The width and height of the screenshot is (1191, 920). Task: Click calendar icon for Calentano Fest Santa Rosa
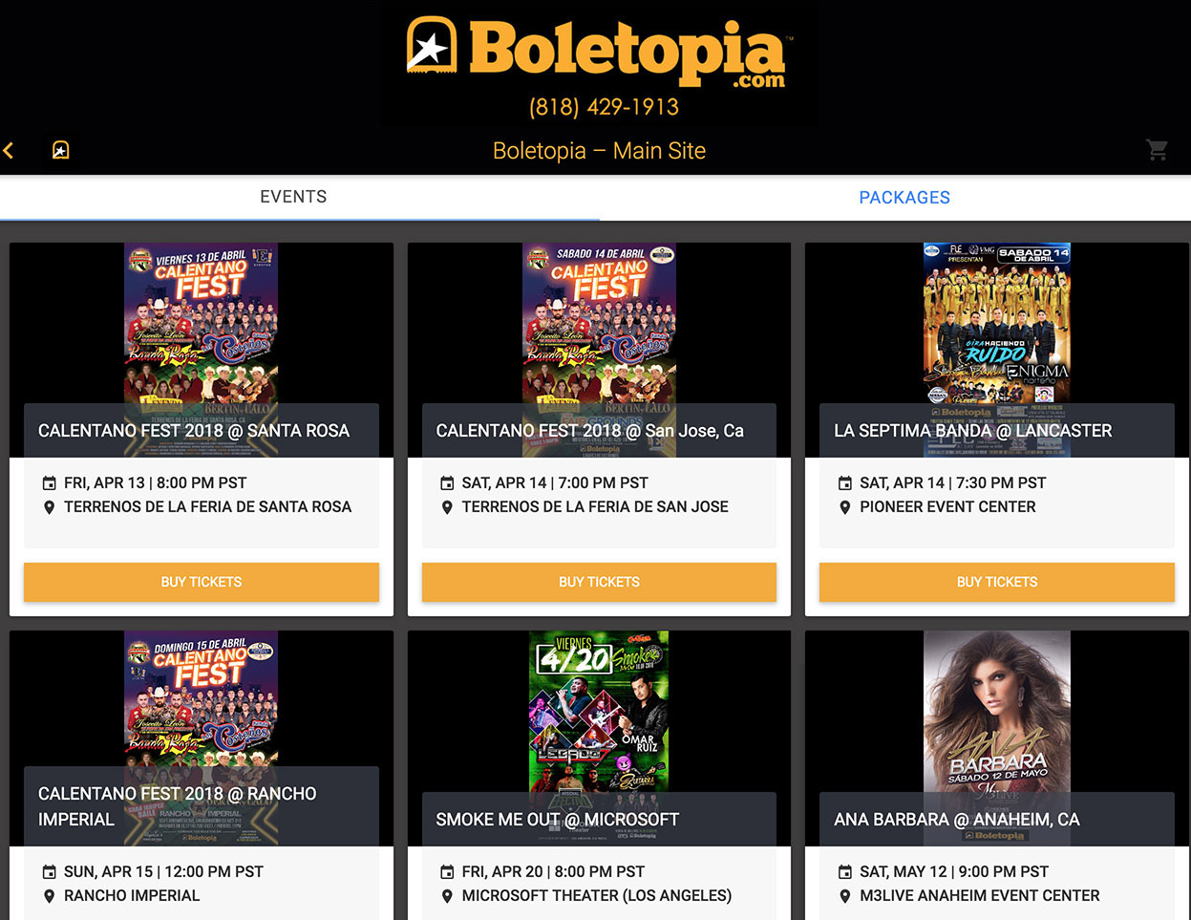pos(50,483)
